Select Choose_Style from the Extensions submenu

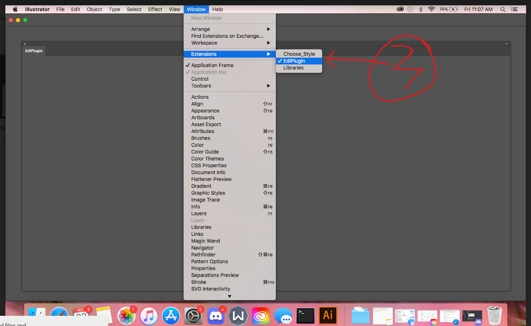[x=299, y=54]
